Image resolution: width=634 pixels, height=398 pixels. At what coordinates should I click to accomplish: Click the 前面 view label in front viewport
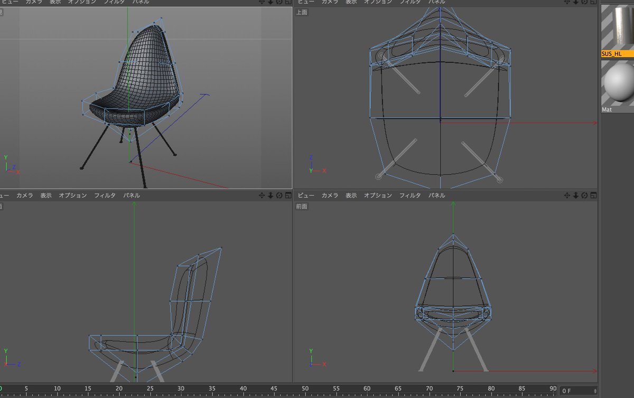(x=302, y=206)
